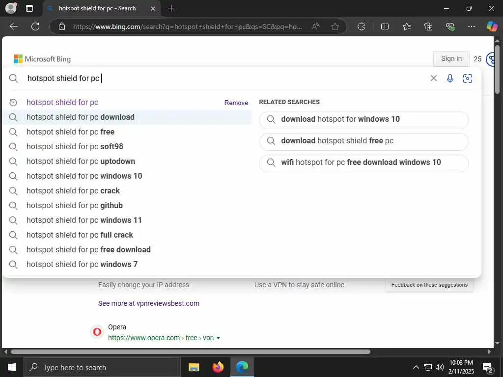Click the Sign in button
The height and width of the screenshot is (377, 503).
point(451,59)
